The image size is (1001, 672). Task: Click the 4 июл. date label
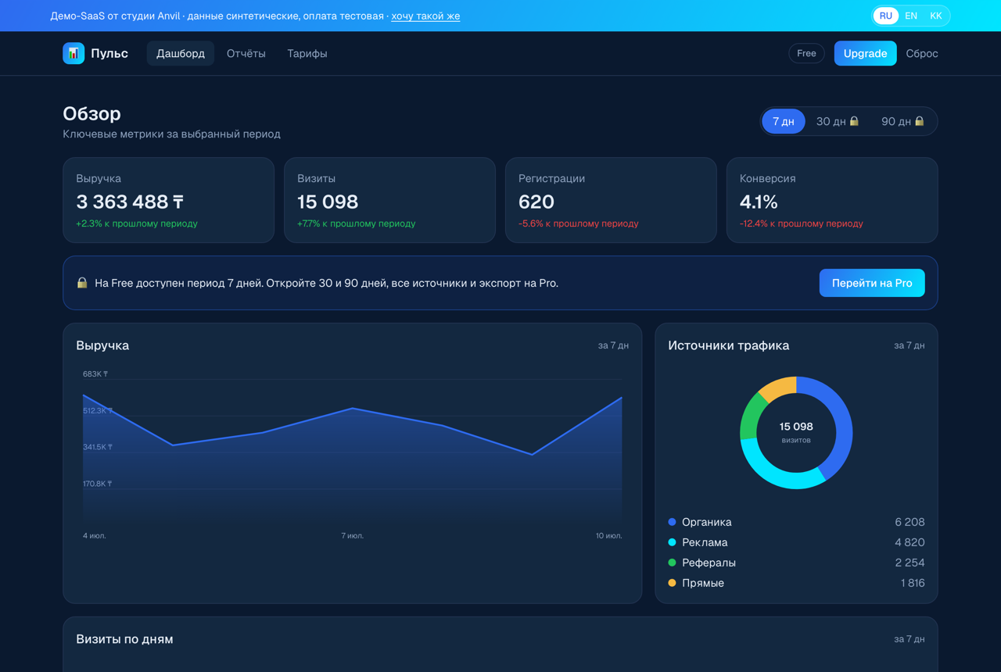[95, 536]
